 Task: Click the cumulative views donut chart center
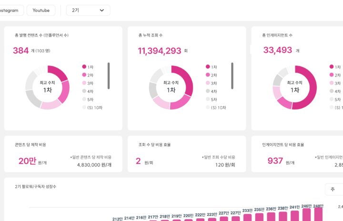click(x=171, y=87)
